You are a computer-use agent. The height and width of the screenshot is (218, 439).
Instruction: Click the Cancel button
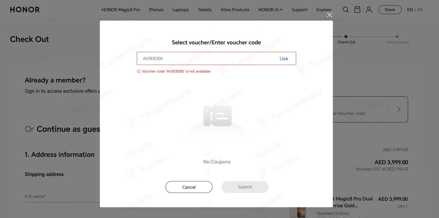coord(189,187)
